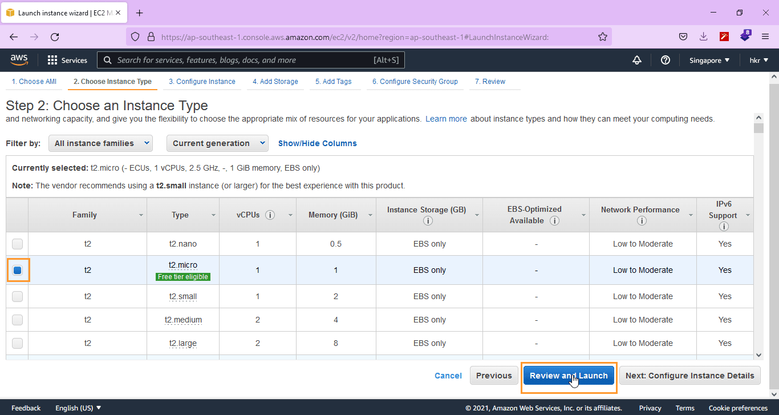Open the Feedback link in footer

pos(26,408)
